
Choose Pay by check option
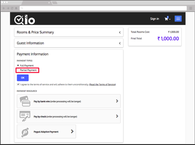tap(69, 116)
